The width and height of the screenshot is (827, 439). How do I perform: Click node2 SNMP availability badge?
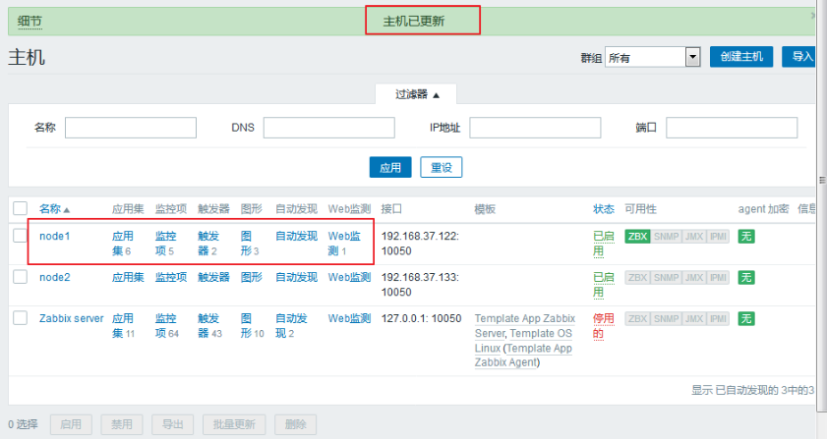(666, 277)
